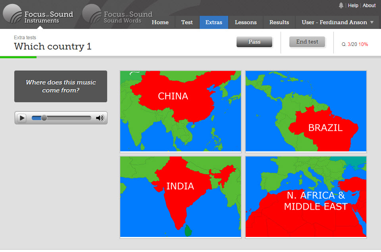Click the Help link
This screenshot has width=381, height=252.
click(353, 5)
